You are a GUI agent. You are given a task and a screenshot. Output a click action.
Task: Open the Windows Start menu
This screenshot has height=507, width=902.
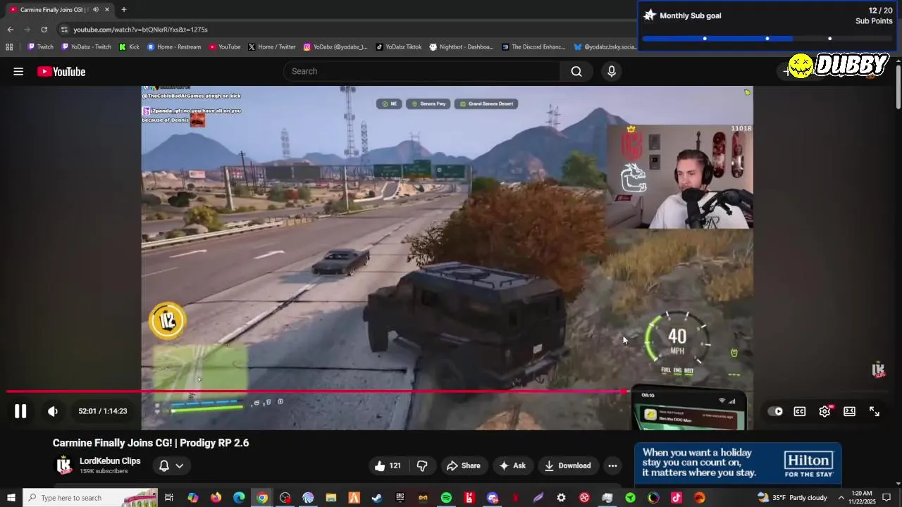point(11,498)
